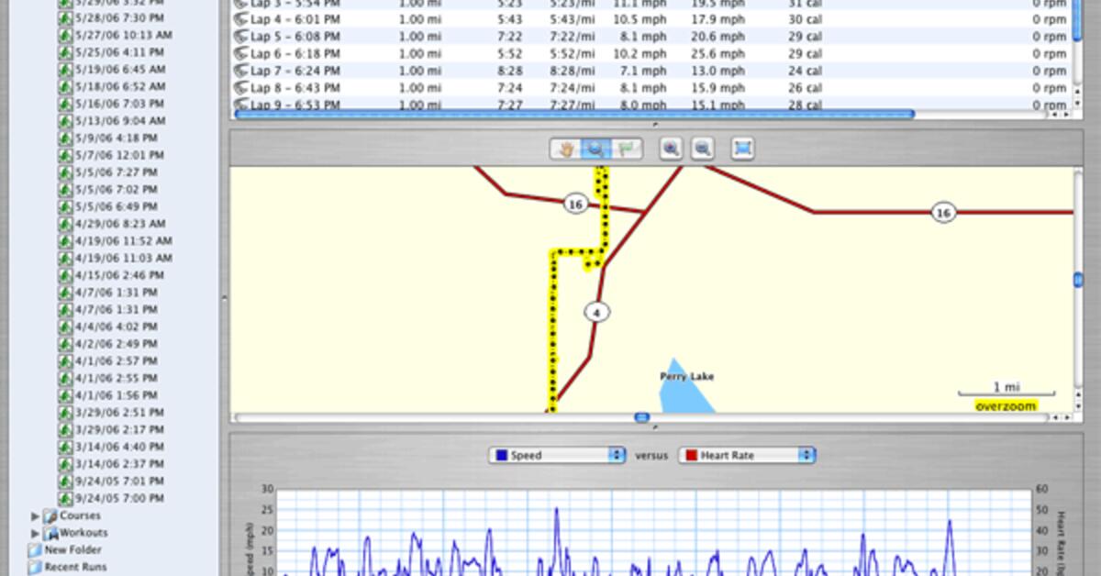Expand the Courses folder in the sidebar

(35, 515)
